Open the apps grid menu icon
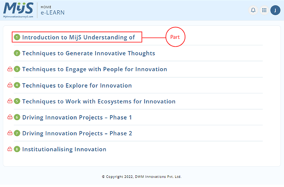The width and height of the screenshot is (284, 187). click(x=264, y=10)
